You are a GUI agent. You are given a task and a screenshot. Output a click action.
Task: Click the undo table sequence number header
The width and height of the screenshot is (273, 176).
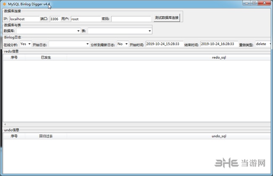14,136
